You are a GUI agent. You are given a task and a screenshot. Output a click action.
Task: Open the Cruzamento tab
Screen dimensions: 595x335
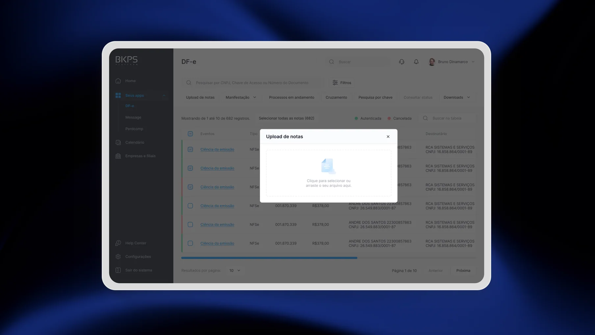pyautogui.click(x=336, y=98)
